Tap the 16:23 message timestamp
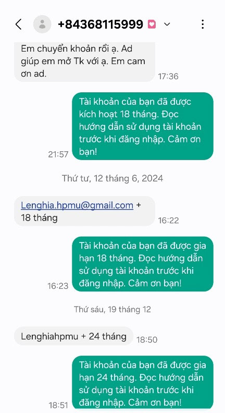The width and height of the screenshot is (225, 413). click(58, 286)
